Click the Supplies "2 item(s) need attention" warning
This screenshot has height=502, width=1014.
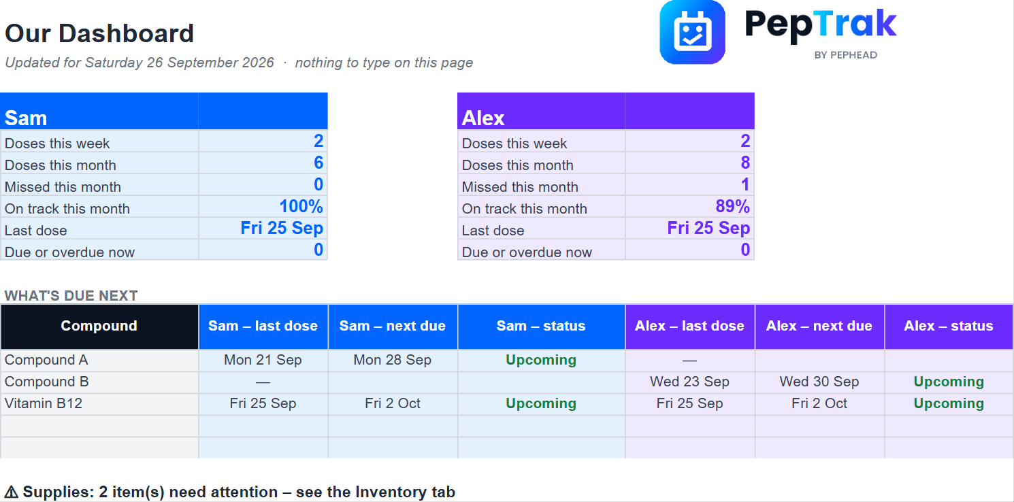(x=230, y=492)
